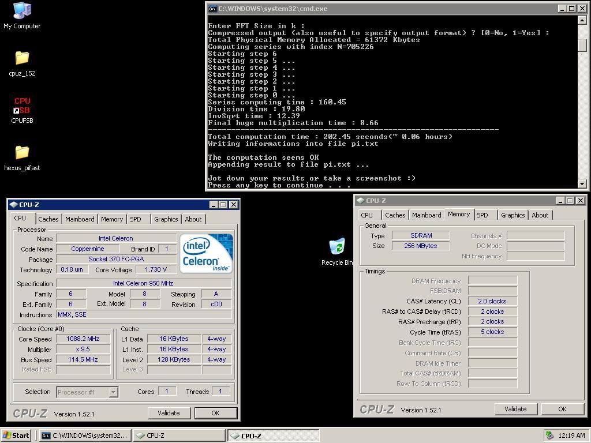
Task: Click the 1088.2 MHz core speed value
Action: click(83, 339)
